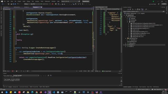This screenshot has width=168, height=94.
Task: Expand the Frameworks node
Action: [x=127, y=20]
